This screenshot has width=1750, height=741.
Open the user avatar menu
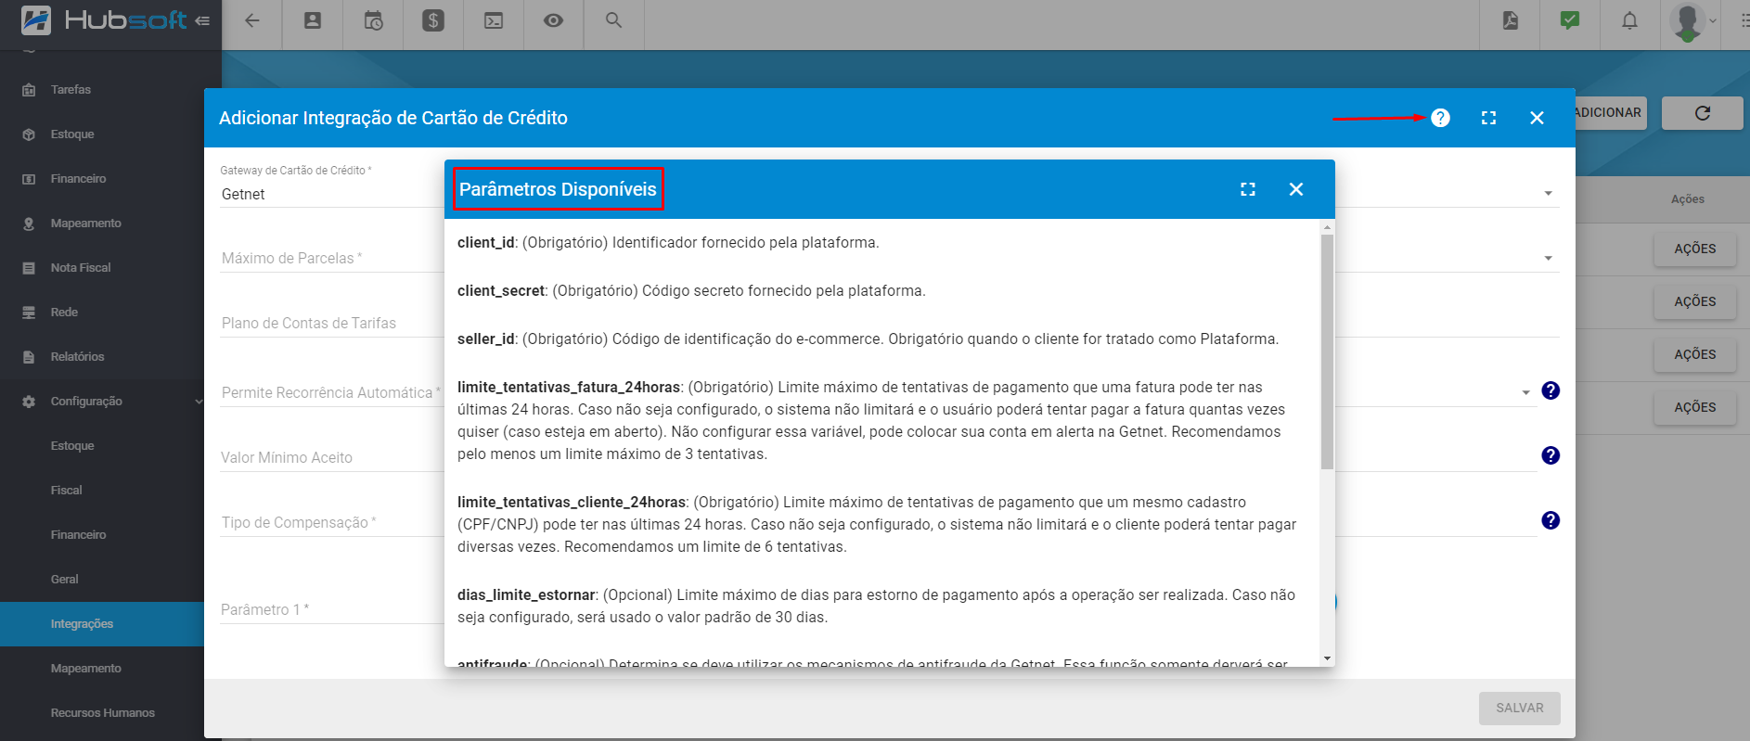(1693, 21)
